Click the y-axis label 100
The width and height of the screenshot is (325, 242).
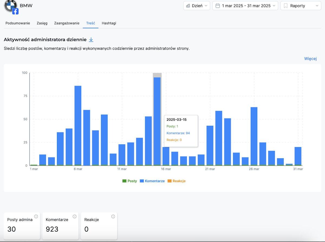pyautogui.click(x=25, y=73)
